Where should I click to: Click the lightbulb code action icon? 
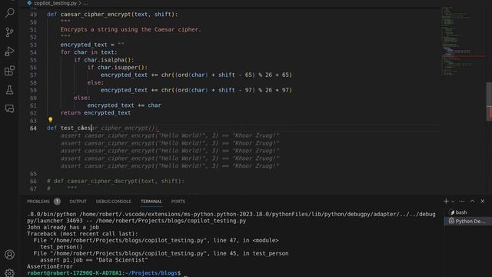click(x=50, y=120)
